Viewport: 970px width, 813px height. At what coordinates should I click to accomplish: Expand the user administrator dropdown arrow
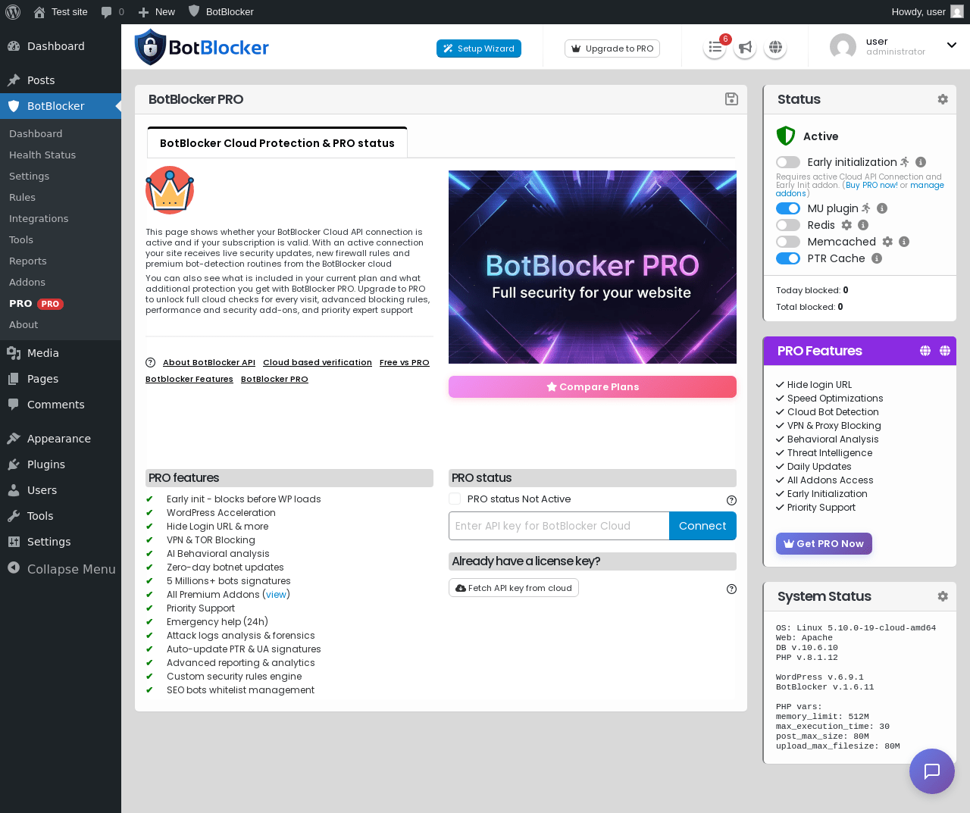click(952, 45)
